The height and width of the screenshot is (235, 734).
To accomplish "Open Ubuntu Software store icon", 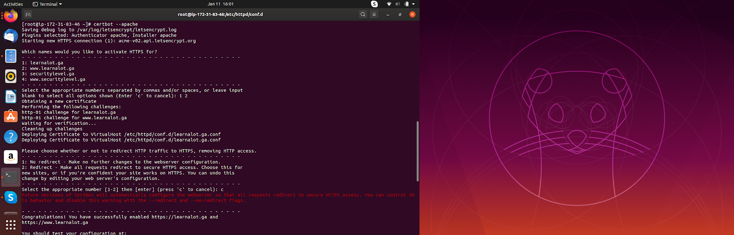I will coord(11,117).
